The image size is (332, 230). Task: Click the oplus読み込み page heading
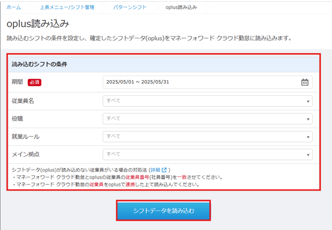click(x=38, y=24)
